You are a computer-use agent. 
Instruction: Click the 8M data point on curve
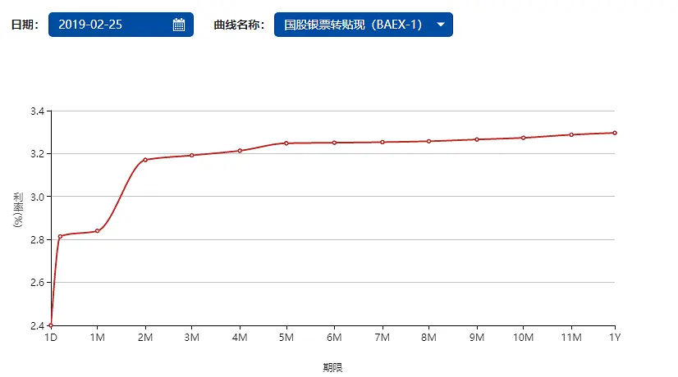point(429,141)
